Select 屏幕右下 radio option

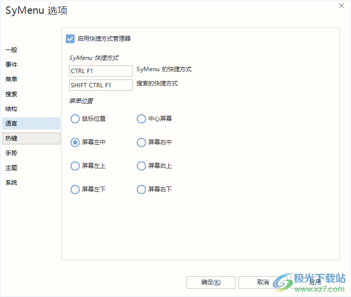coord(141,189)
